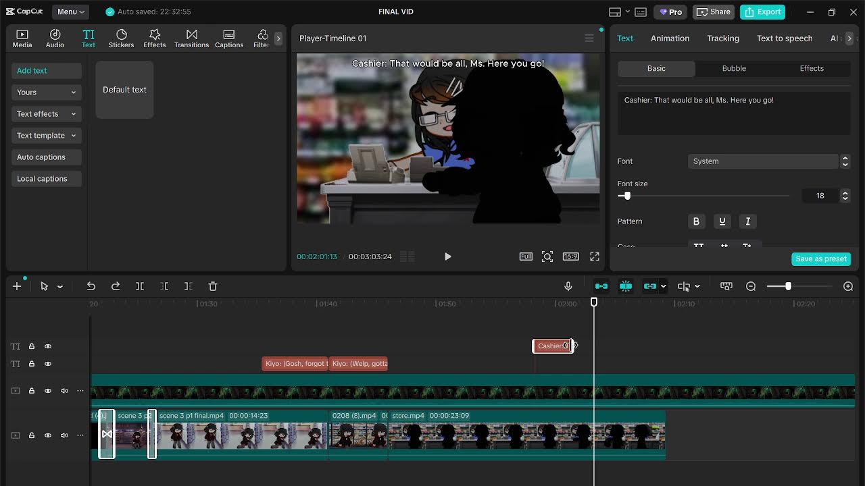The image size is (865, 486).
Task: Zoom out the timeline
Action: 751,286
